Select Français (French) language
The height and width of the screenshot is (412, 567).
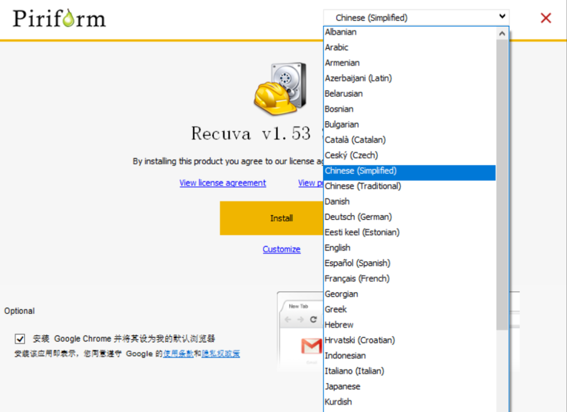(409, 279)
